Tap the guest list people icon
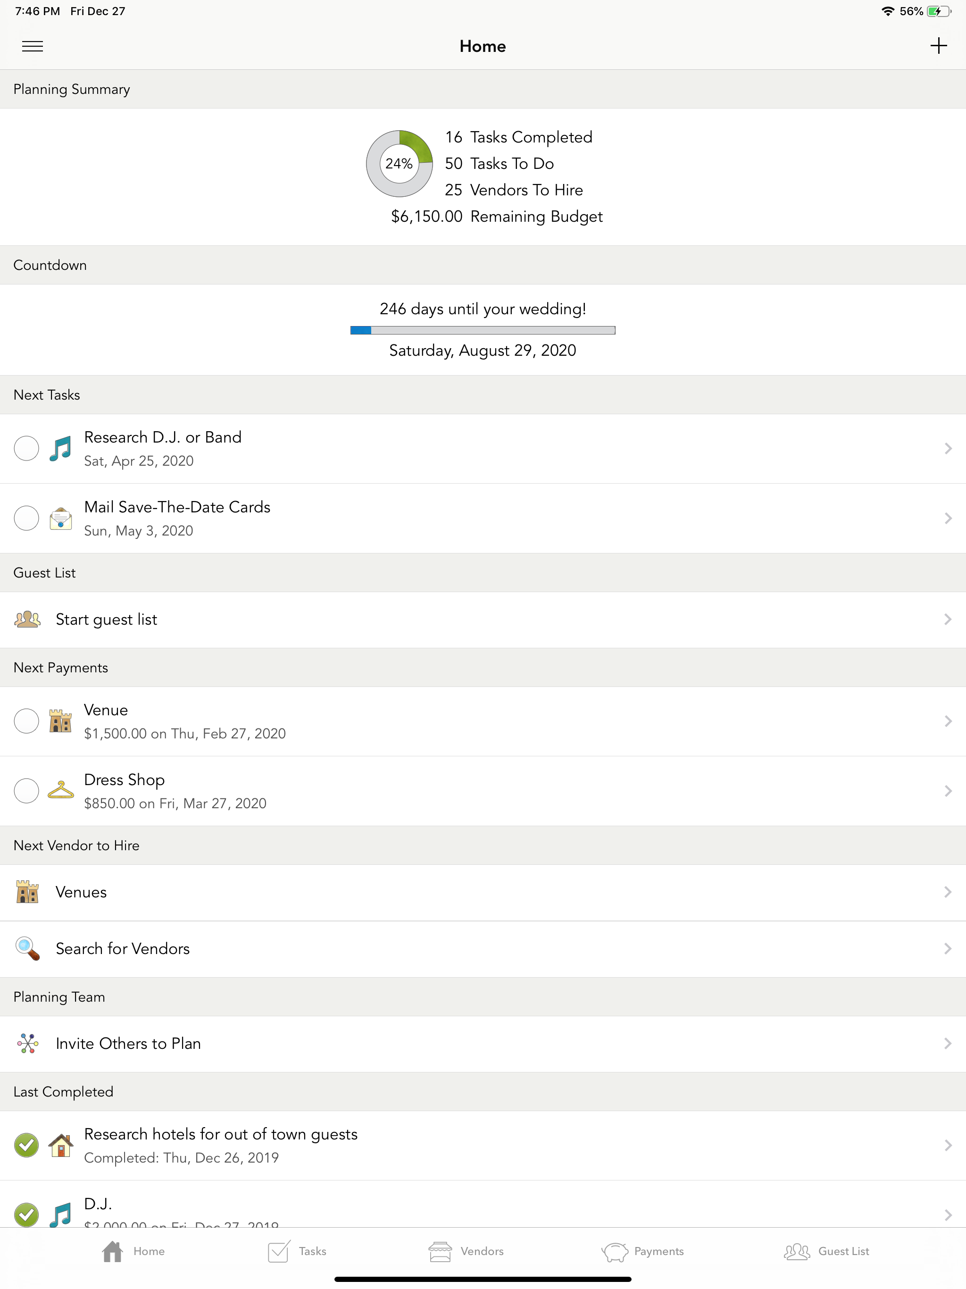The height and width of the screenshot is (1289, 966). tap(27, 619)
